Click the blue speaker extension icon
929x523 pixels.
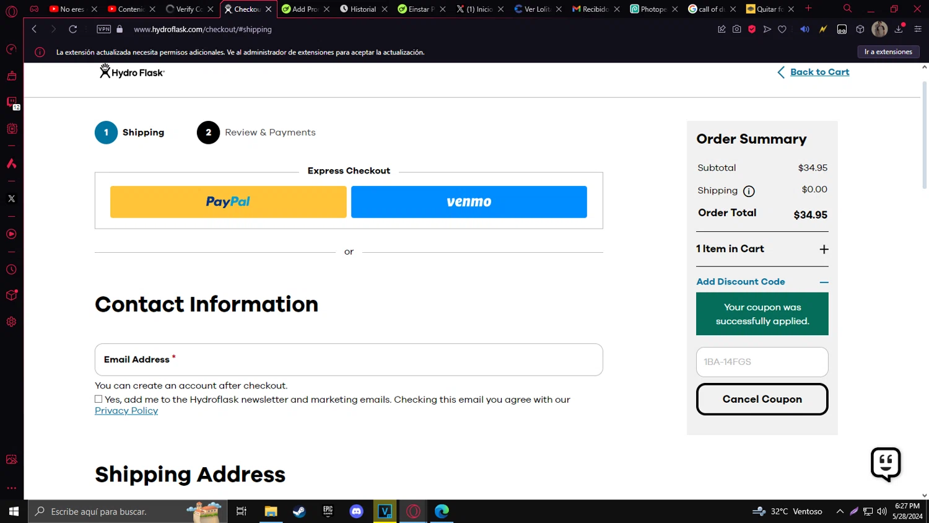coord(805,29)
